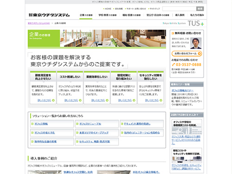The width and height of the screenshot is (232, 174).
Task: Click the phone number 03-3537-0888
Action: (188, 64)
